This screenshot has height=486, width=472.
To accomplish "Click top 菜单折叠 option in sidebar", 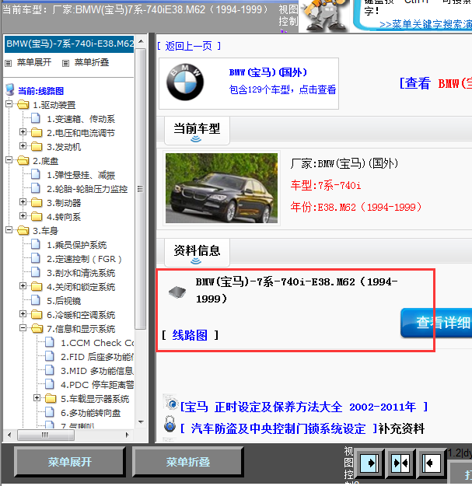I will 92,62.
